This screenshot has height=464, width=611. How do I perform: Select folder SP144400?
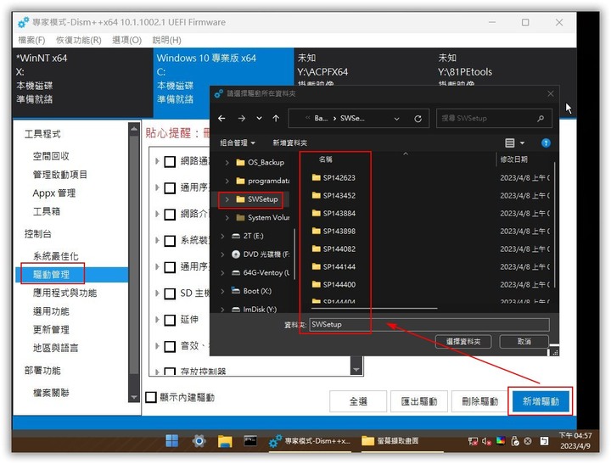click(334, 285)
